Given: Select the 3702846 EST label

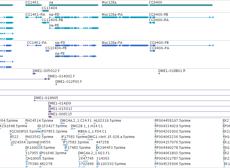Looking at the screenshot, I should coord(86,164).
